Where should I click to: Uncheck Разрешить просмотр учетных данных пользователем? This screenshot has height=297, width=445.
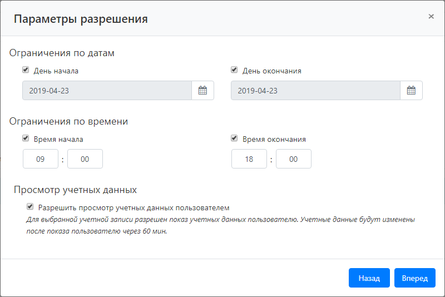pyautogui.click(x=30, y=206)
